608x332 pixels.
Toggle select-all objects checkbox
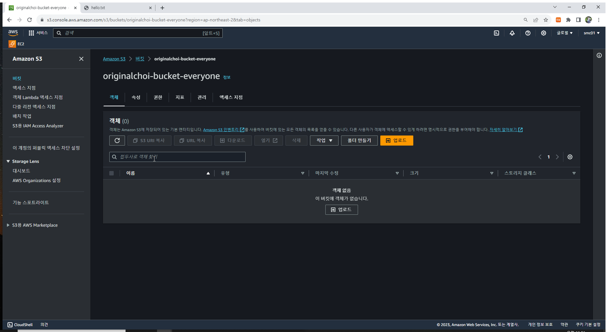tap(111, 173)
